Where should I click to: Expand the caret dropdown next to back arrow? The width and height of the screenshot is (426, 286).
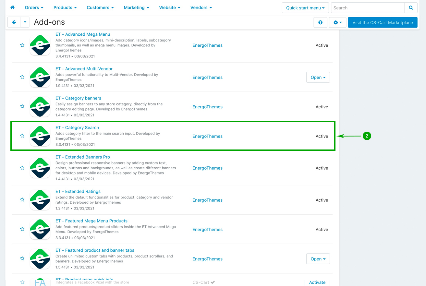pos(25,22)
